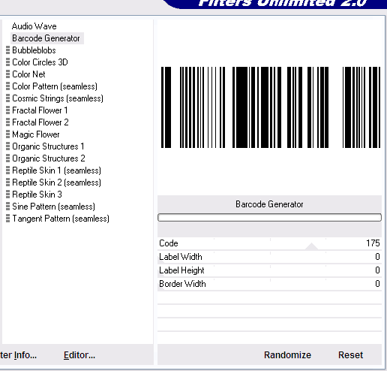Viewport: 387px width, 371px height.
Task: Select Color Net filter
Action: [x=28, y=74]
